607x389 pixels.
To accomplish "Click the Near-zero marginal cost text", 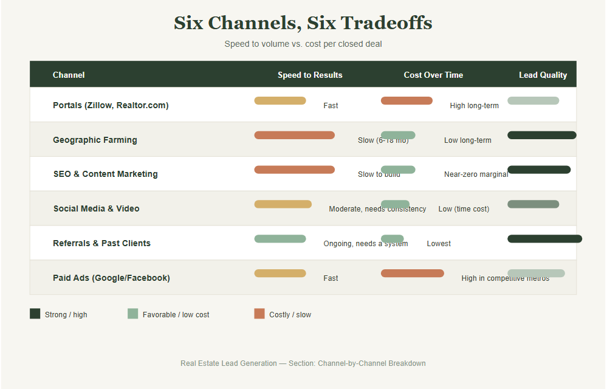I will 476,174.
